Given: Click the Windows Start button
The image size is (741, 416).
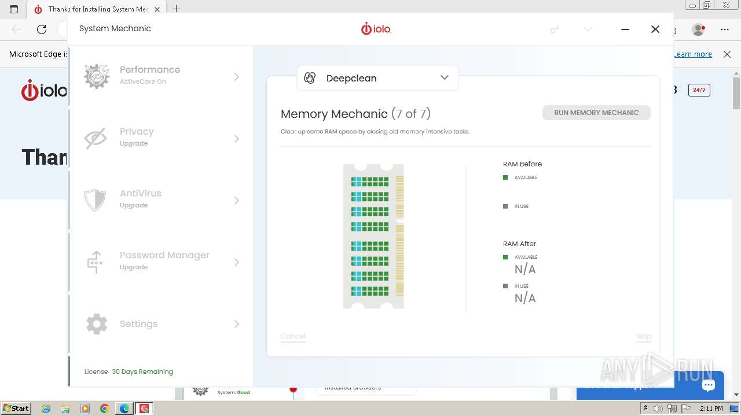Looking at the screenshot, I should click(16, 408).
